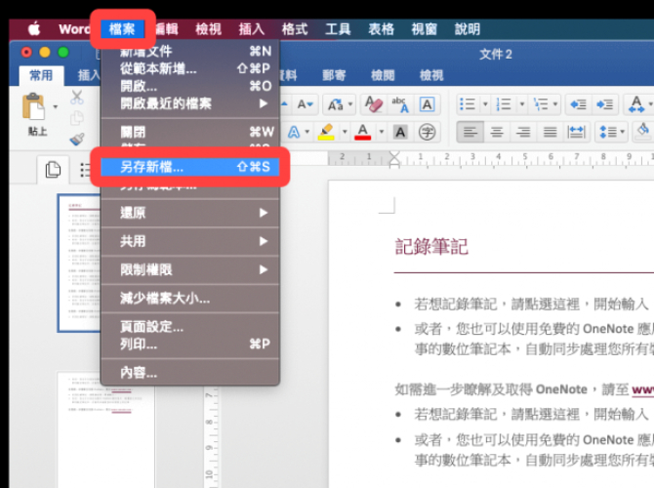Open the font color dropdown arrow

(x=382, y=132)
